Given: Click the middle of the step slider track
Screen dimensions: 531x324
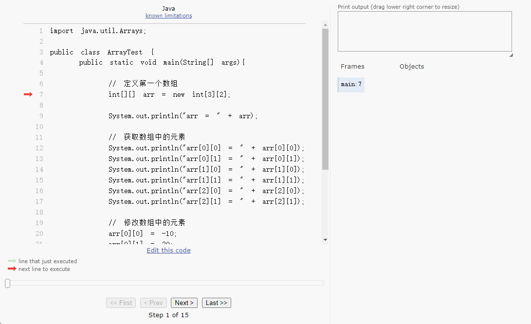Looking at the screenshot, I should tap(165, 283).
